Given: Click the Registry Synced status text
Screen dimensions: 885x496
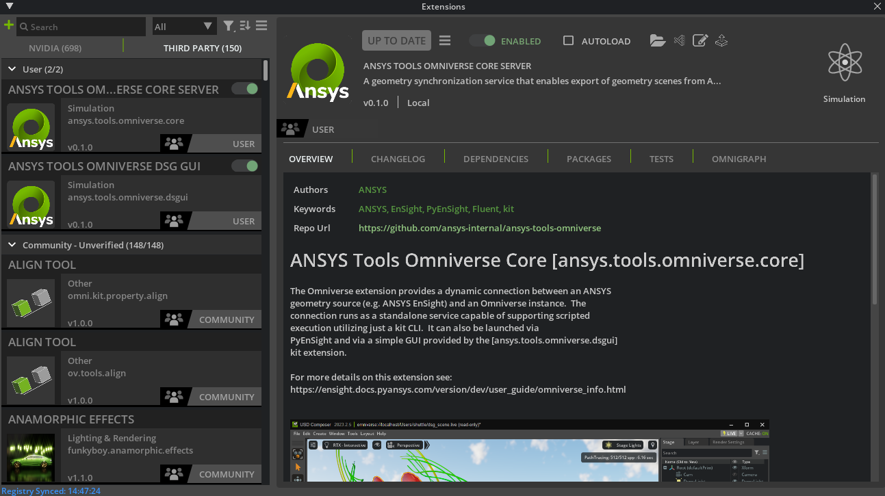Looking at the screenshot, I should coord(51,491).
